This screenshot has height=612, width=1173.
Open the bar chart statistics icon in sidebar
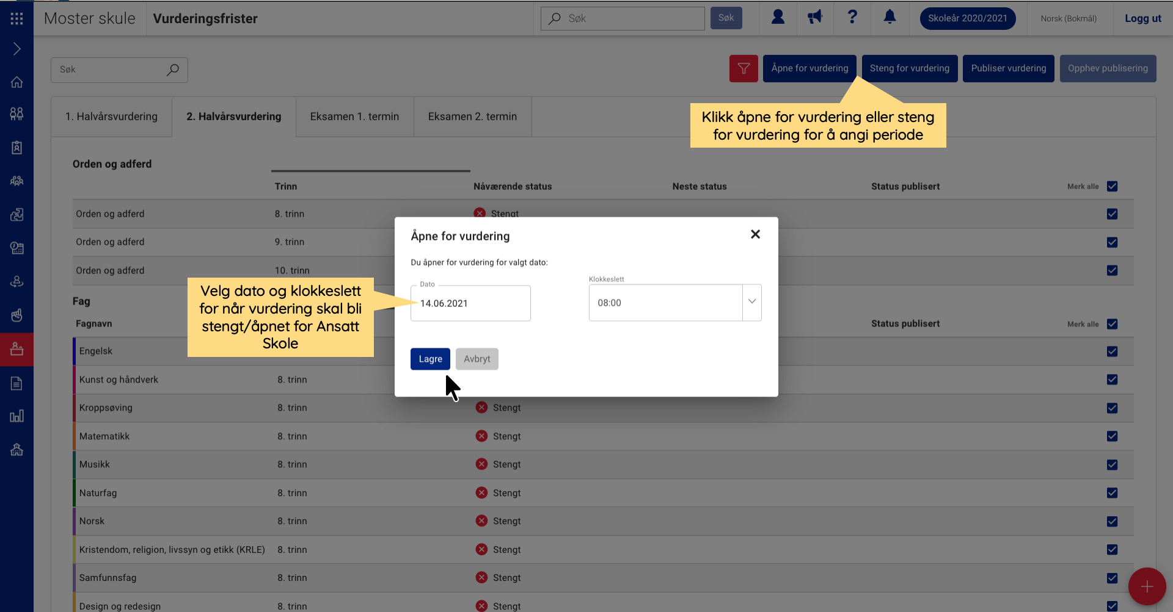(16, 416)
